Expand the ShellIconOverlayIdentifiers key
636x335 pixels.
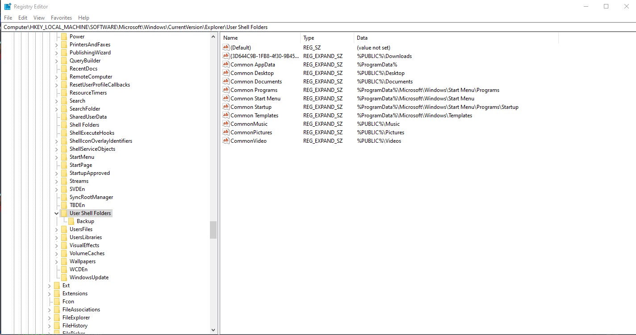pyautogui.click(x=56, y=141)
